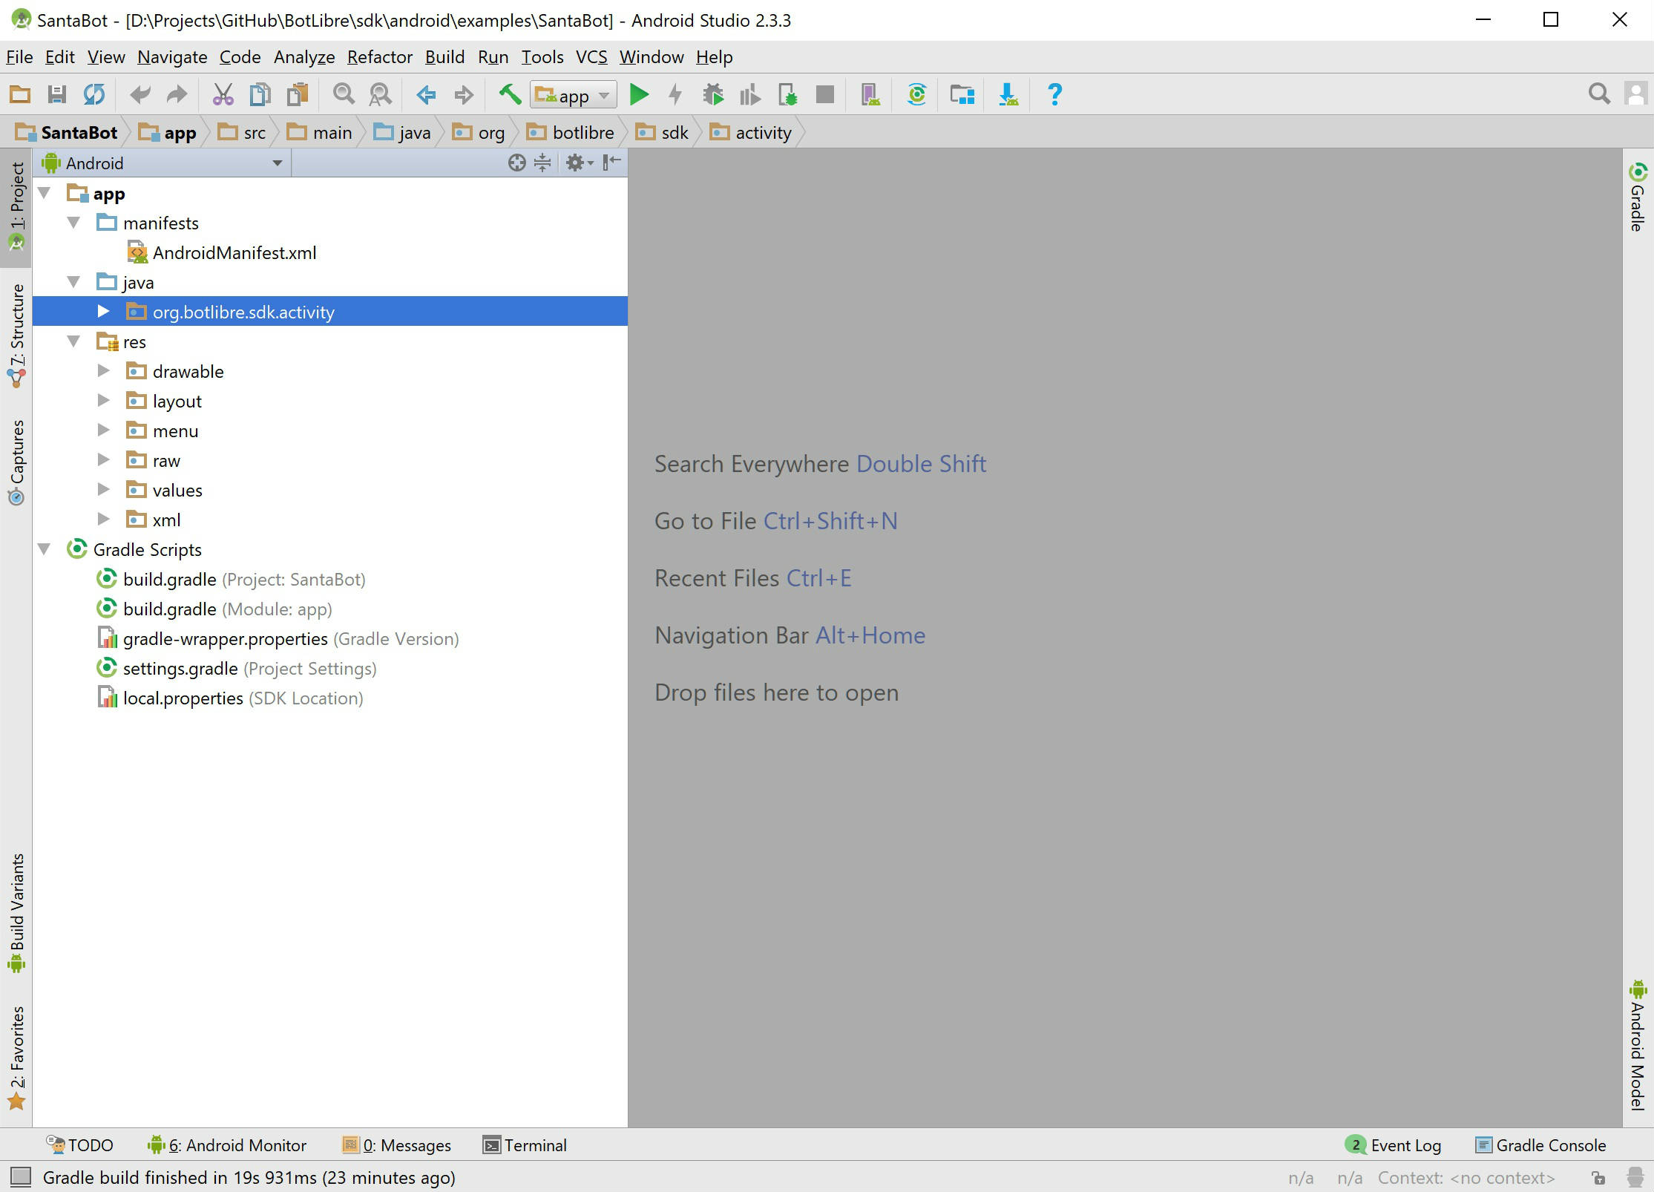Viewport: 1654px width, 1192px height.
Task: Click the Make Project hammer icon
Action: coord(510,94)
